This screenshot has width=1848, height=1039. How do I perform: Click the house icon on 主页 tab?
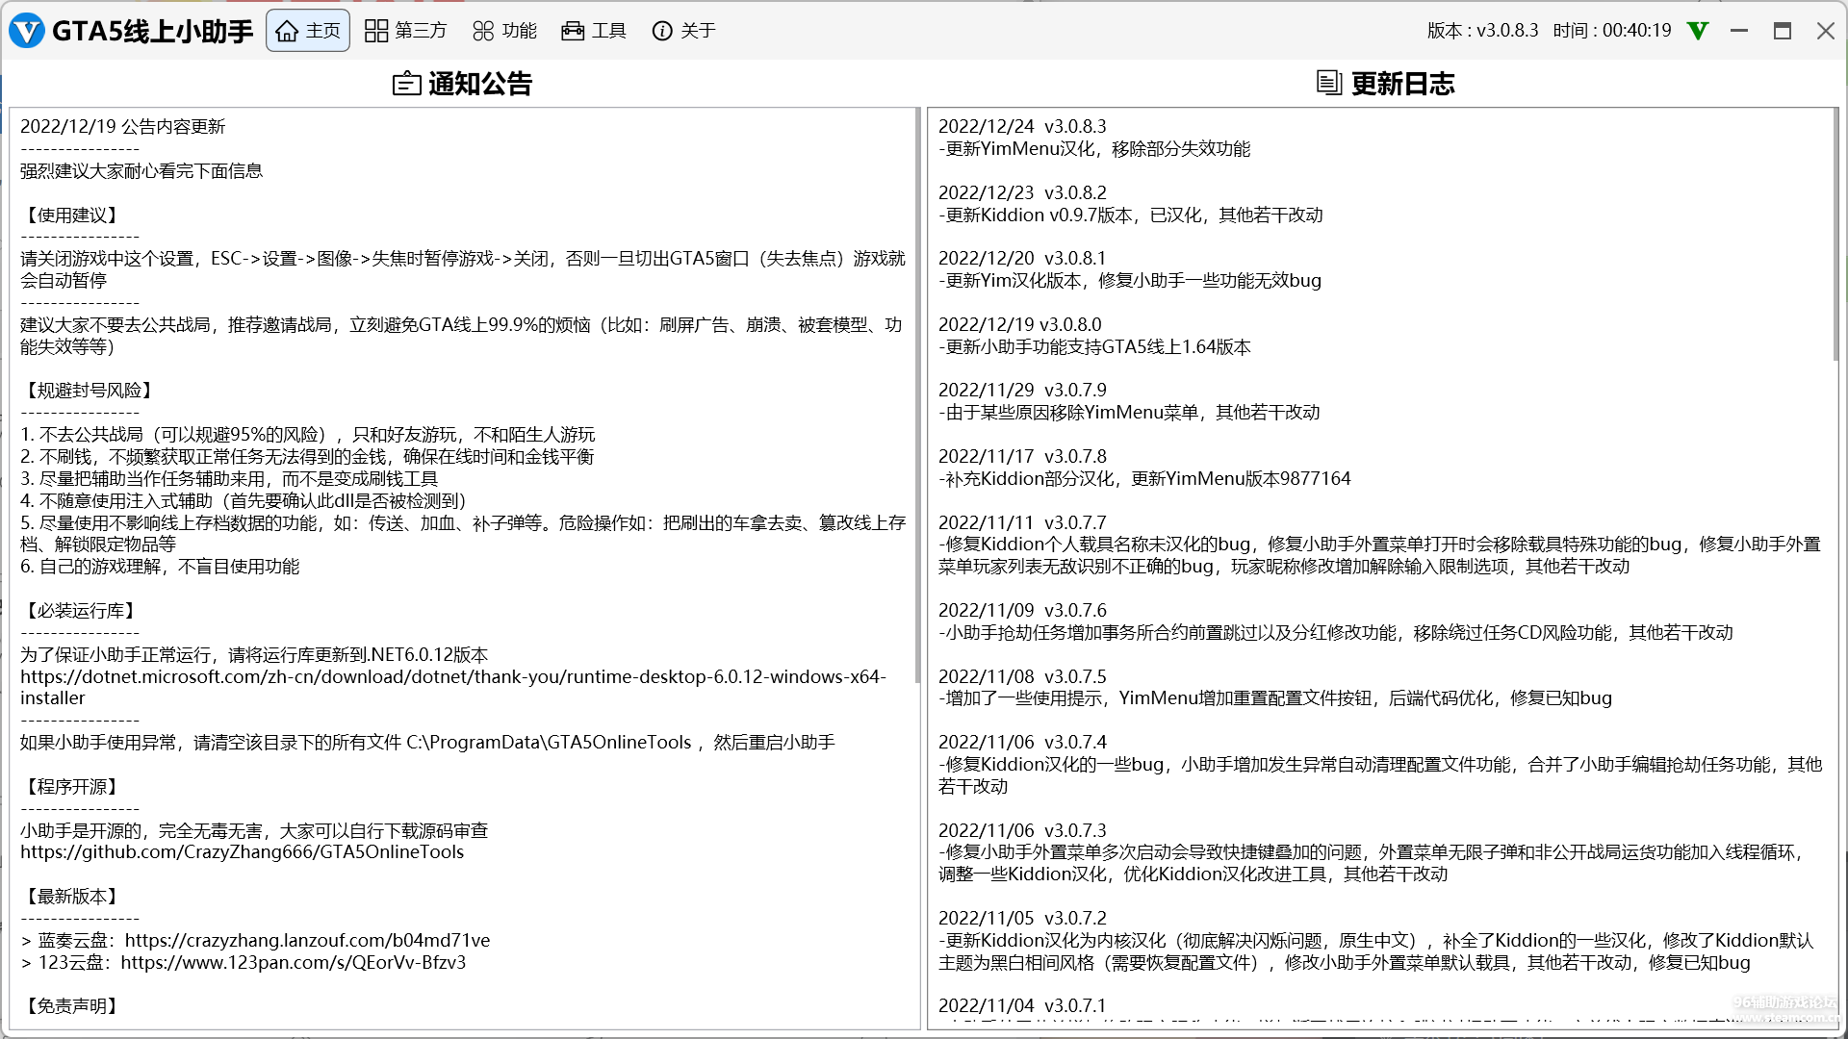(287, 31)
